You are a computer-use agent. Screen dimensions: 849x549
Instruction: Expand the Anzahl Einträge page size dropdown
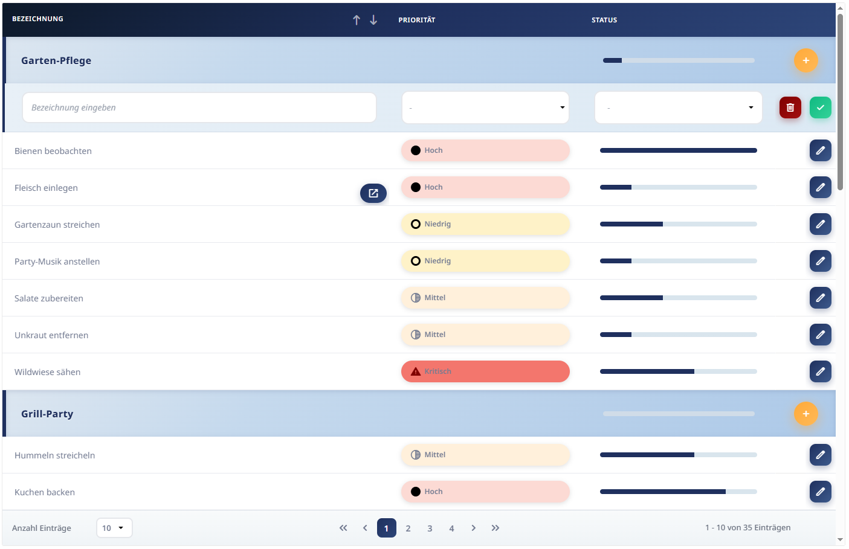[x=114, y=528]
